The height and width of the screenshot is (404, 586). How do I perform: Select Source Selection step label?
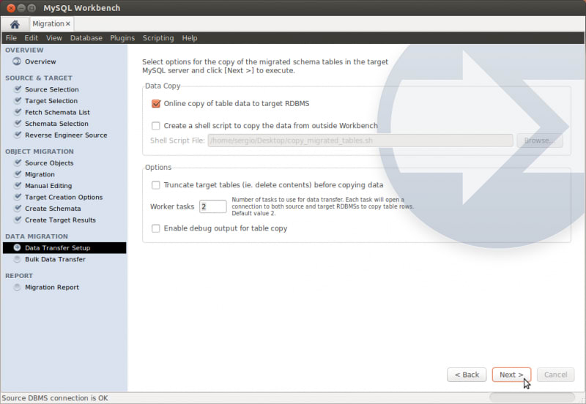point(52,89)
